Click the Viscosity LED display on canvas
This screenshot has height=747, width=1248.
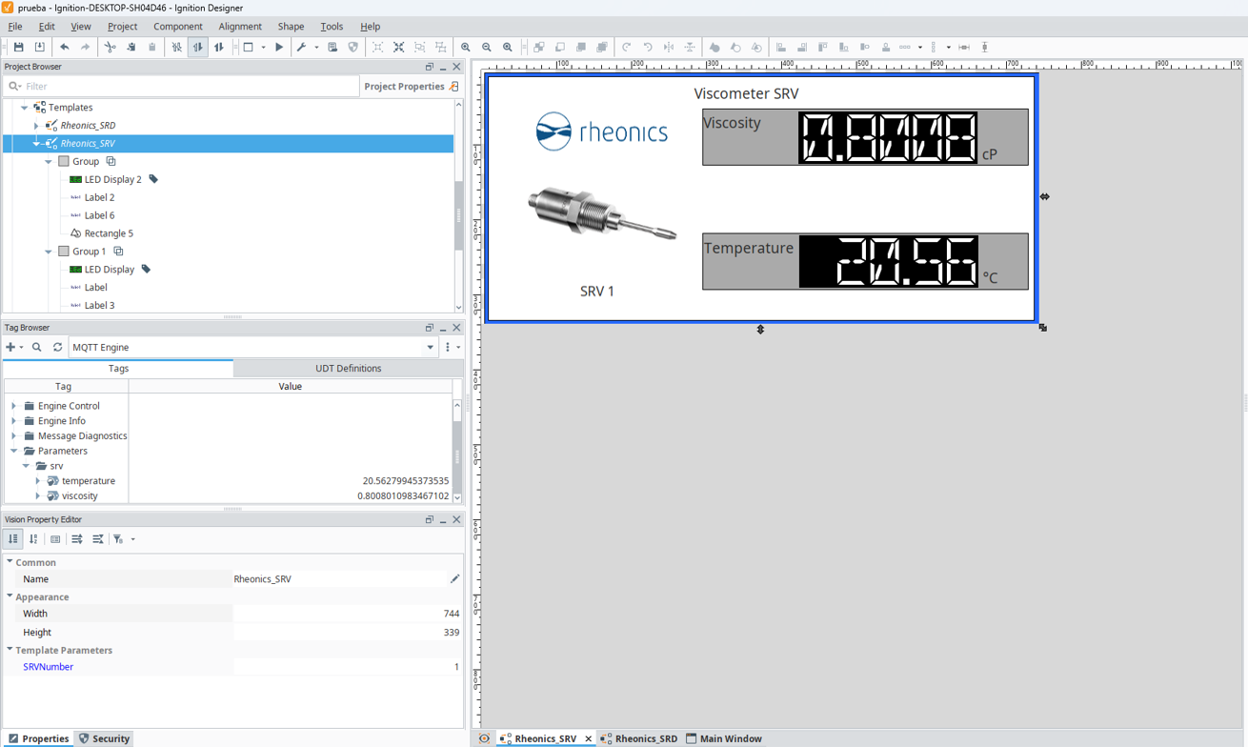click(x=888, y=137)
